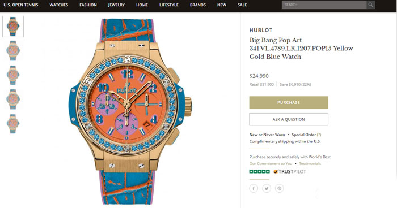Open the Special Order help icon

319,135
